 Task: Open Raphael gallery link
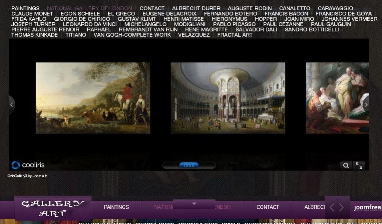pos(99,30)
